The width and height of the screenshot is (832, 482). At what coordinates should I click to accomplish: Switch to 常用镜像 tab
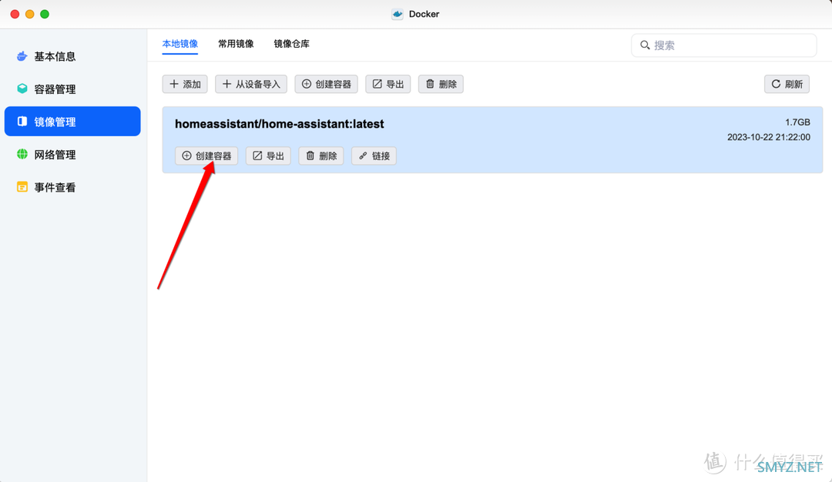236,44
